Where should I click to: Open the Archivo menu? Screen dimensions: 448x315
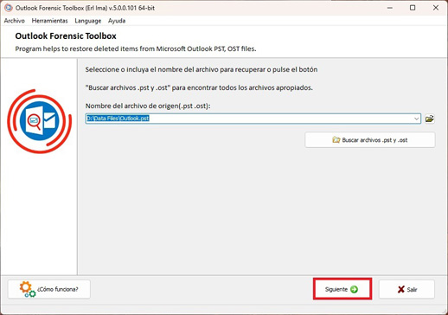coord(15,21)
